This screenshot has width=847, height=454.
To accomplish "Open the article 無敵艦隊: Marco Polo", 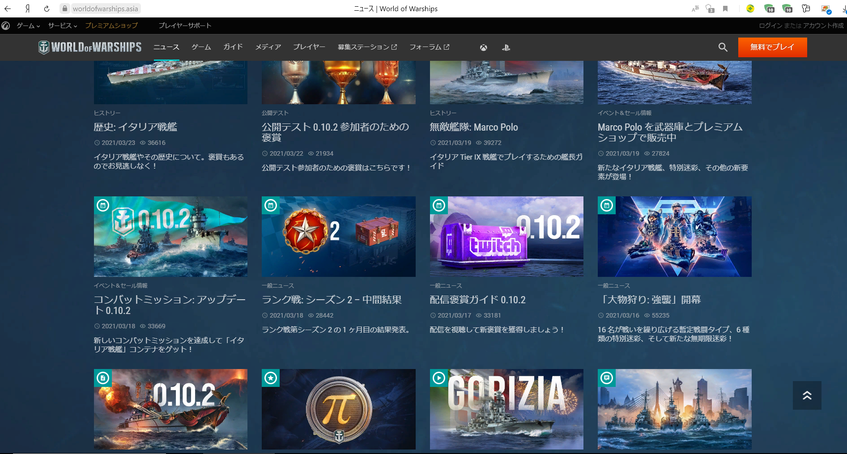I will click(474, 127).
